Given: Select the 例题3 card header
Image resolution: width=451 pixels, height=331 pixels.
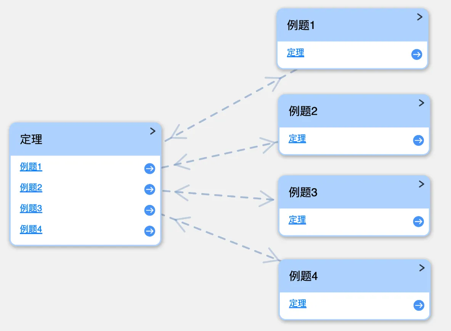Looking at the screenshot, I should 354,192.
